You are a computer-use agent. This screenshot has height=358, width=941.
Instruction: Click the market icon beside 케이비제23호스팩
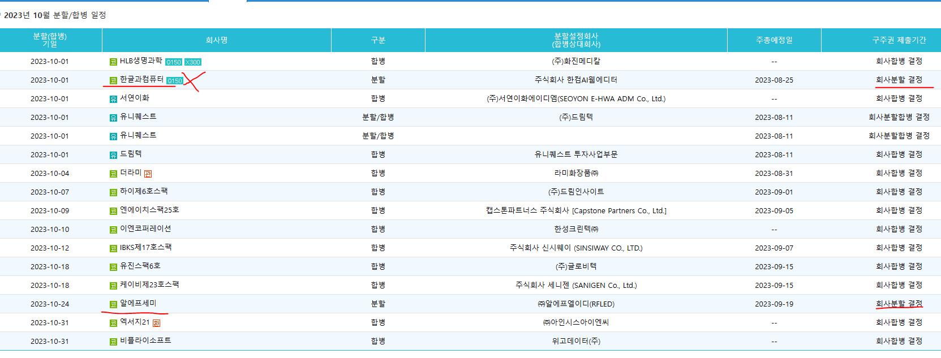pyautogui.click(x=113, y=286)
